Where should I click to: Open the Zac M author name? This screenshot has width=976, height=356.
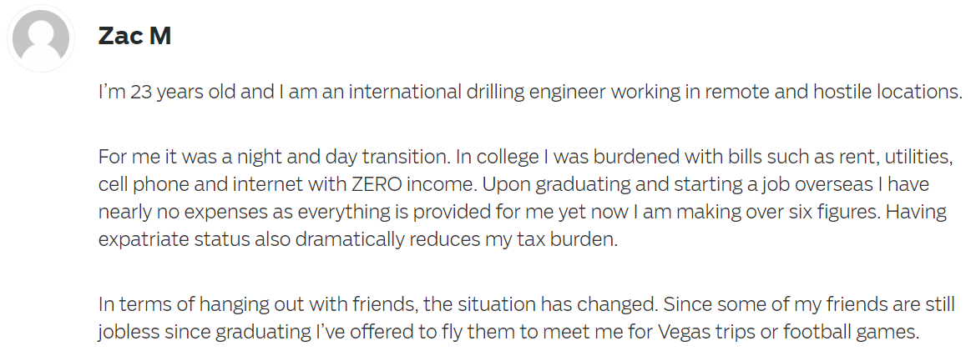(134, 35)
